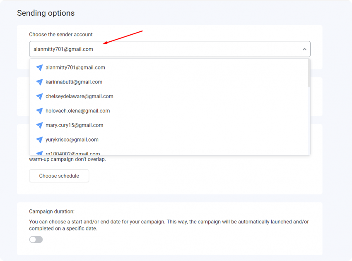Screen dimensions: 352x261
Task: Click the 'Choose the sender account' label
Action: pyautogui.click(x=60, y=34)
